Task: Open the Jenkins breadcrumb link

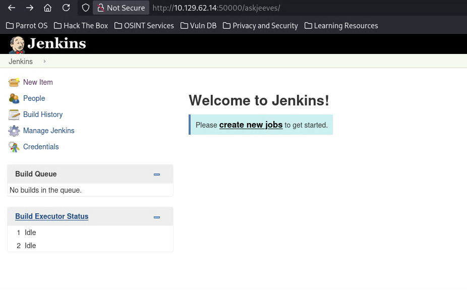Action: coord(21,62)
